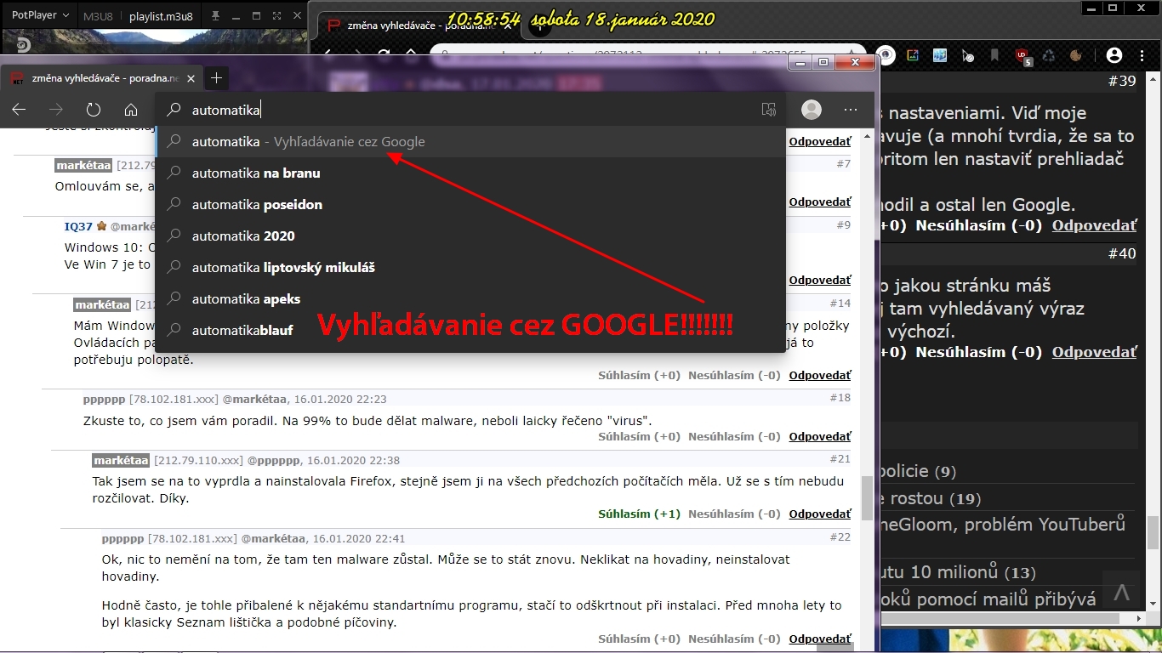Click 'Súhlasím (+0)' on post #18
This screenshot has width=1162, height=653.
[639, 437]
